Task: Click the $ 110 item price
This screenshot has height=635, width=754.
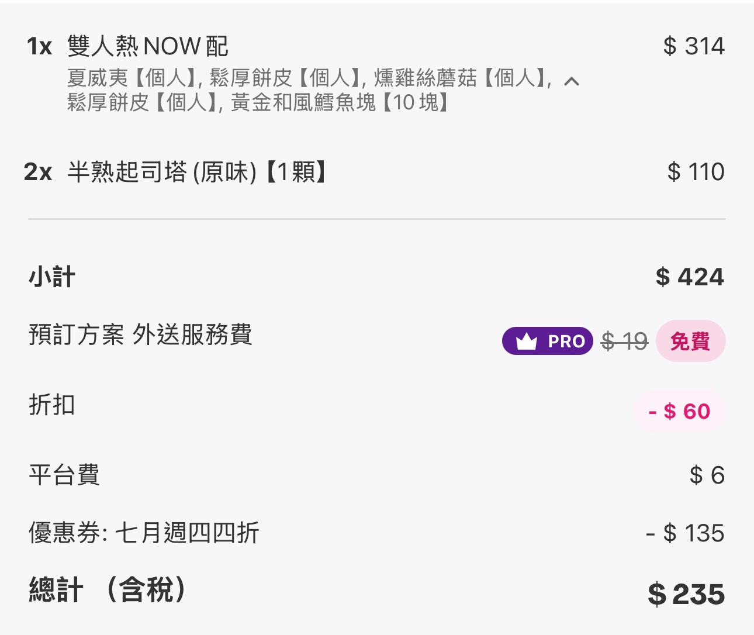Action: 696,172
